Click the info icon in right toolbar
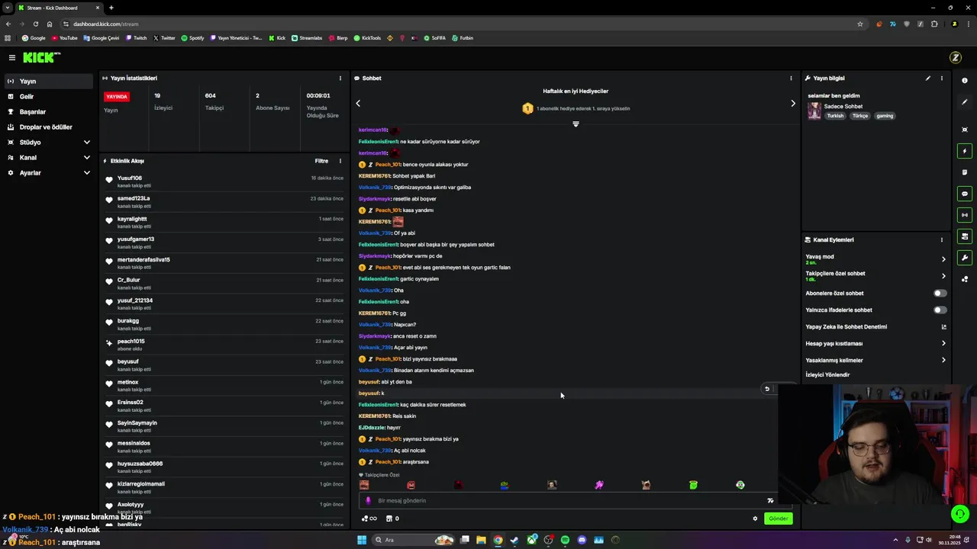 pyautogui.click(x=965, y=80)
